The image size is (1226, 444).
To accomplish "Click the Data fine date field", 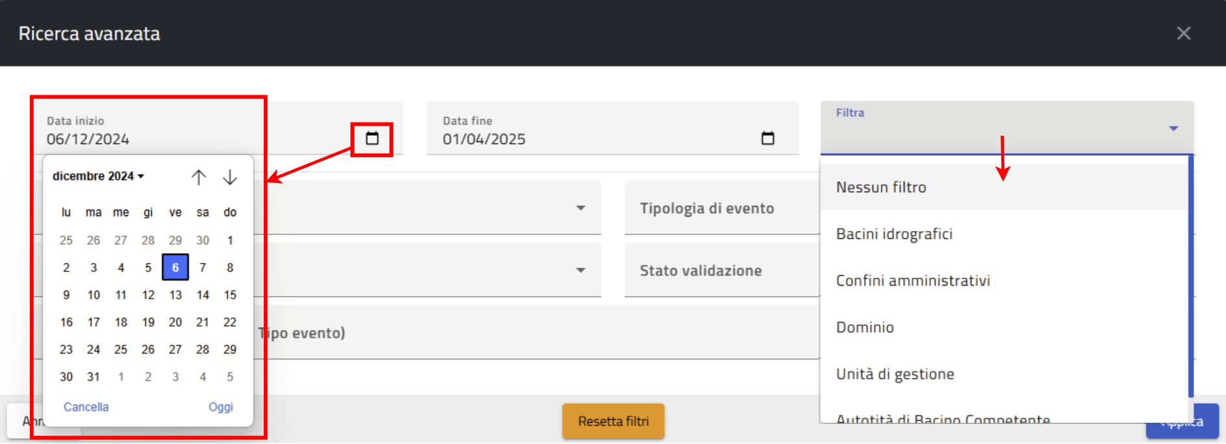I will coord(585,139).
